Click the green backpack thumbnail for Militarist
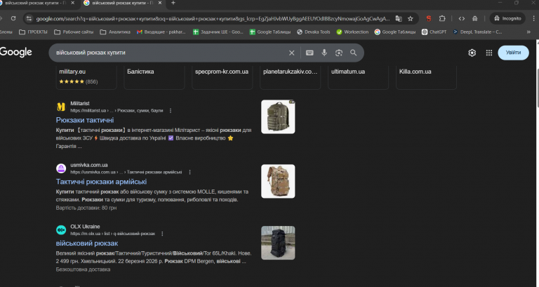The height and width of the screenshot is (287, 539). coord(278,117)
